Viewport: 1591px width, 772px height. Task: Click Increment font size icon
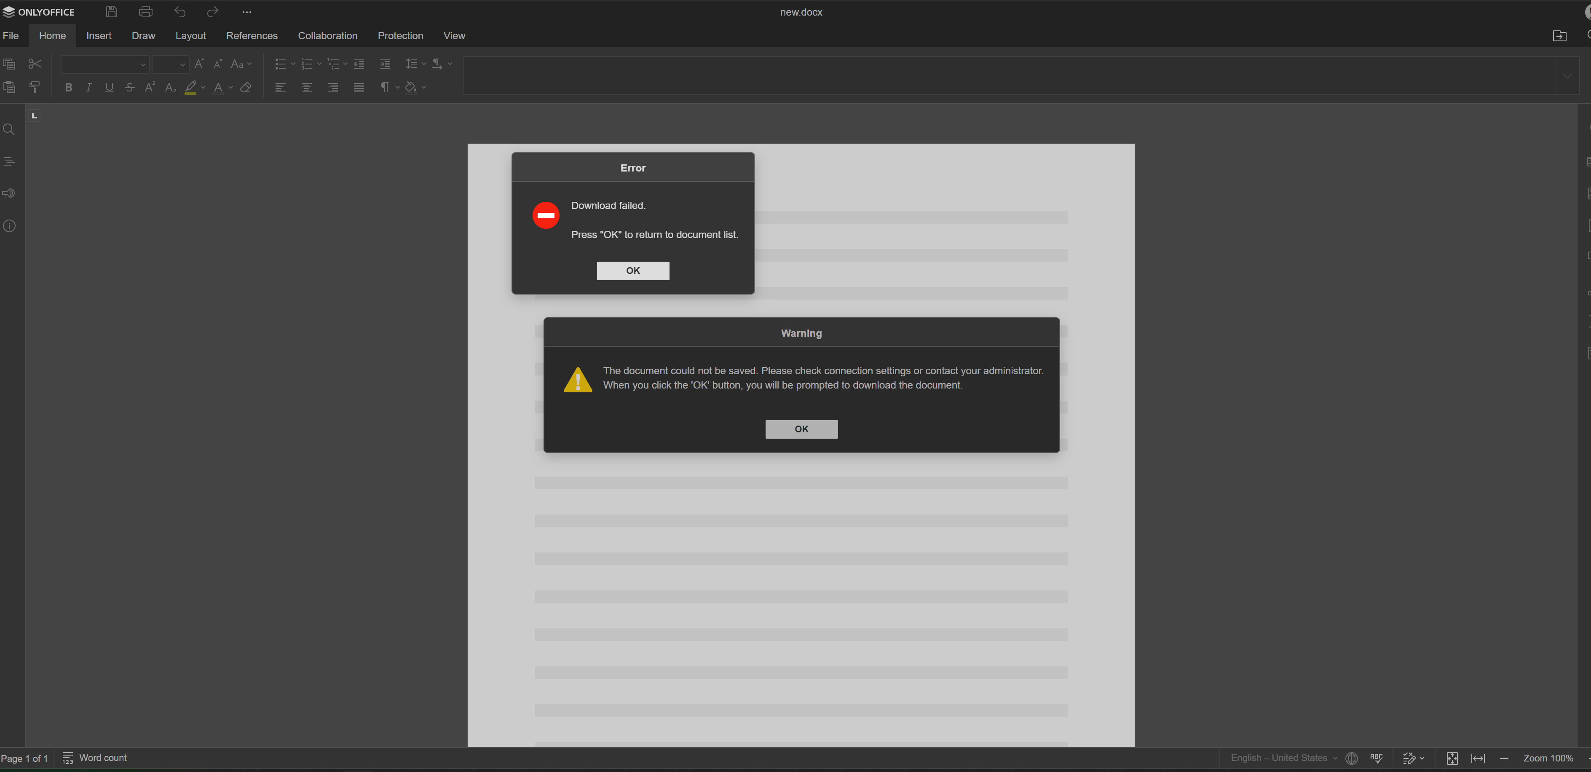pos(199,64)
